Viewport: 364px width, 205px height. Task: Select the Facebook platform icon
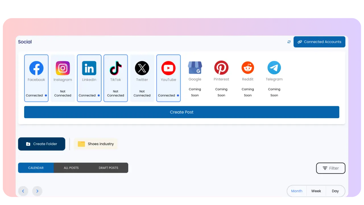[36, 68]
